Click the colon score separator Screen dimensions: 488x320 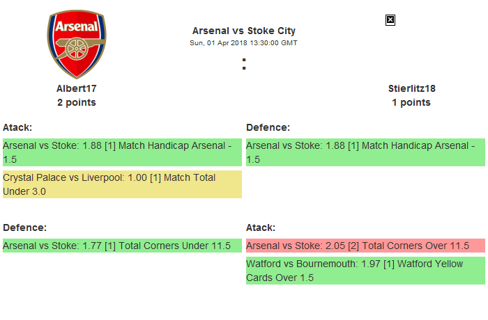(244, 64)
